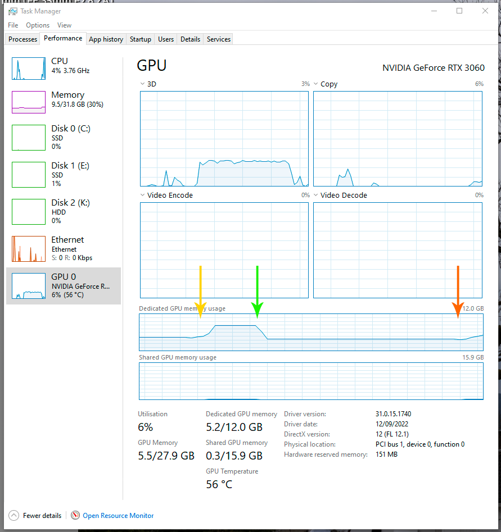Open the Video Encode engine dropdown chevron
Screen dimensions: 501x532
142,195
